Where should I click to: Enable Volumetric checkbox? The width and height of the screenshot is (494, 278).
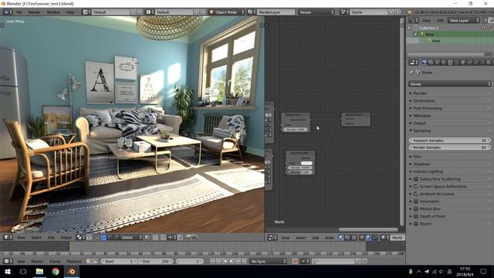pyautogui.click(x=416, y=202)
